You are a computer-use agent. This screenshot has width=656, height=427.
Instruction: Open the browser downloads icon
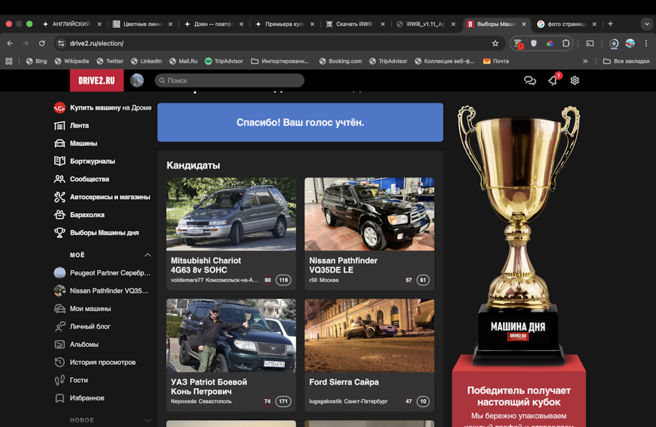[614, 44]
